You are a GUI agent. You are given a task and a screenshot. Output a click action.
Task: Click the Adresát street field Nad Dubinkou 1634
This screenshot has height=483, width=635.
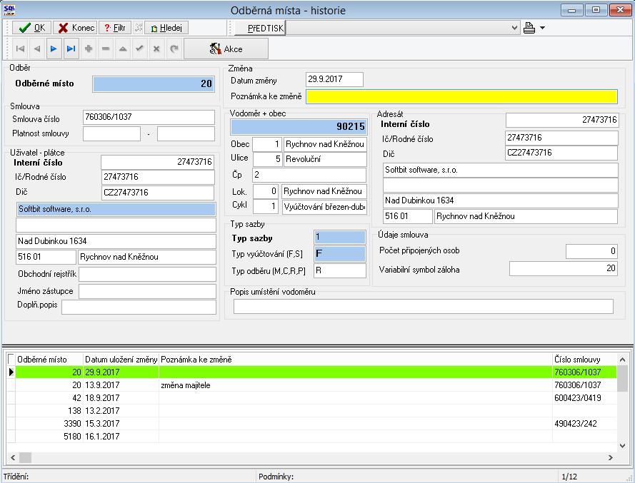[501, 200]
